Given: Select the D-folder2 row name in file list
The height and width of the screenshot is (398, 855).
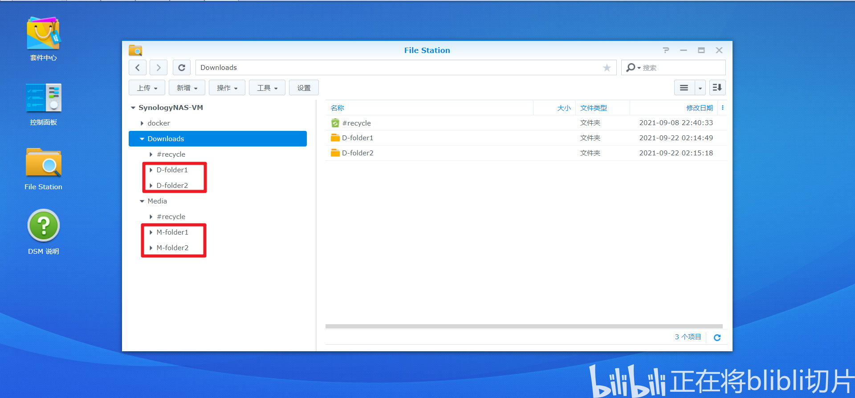Looking at the screenshot, I should [x=358, y=153].
